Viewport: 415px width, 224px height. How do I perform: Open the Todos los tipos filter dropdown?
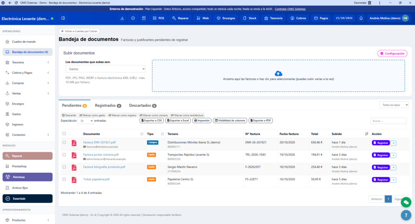coord(394,105)
